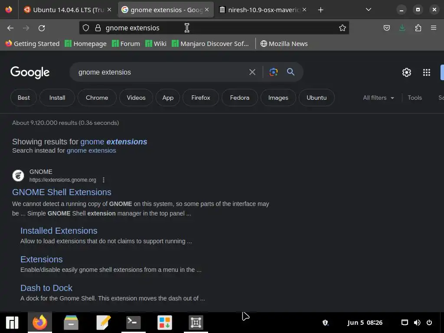The height and width of the screenshot is (333, 444).
Task: Click the forward navigation arrow
Action: click(x=26, y=28)
